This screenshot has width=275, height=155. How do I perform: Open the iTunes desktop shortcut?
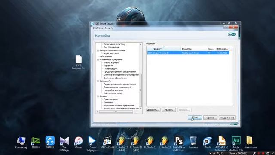click(78, 143)
